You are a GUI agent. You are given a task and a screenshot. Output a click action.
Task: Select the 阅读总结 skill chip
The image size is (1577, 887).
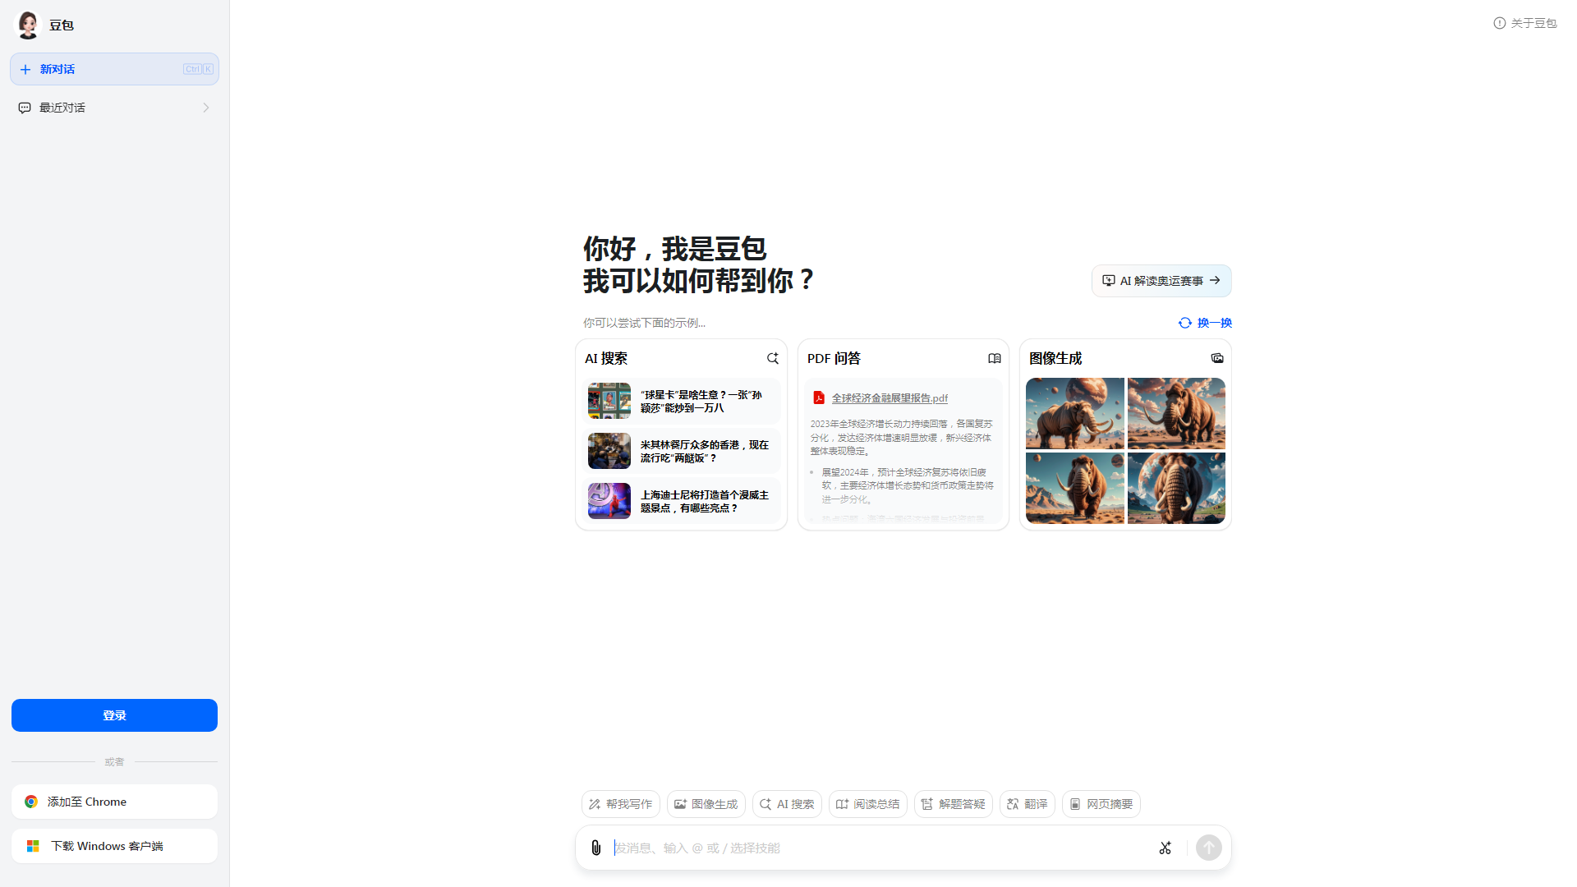[868, 804]
